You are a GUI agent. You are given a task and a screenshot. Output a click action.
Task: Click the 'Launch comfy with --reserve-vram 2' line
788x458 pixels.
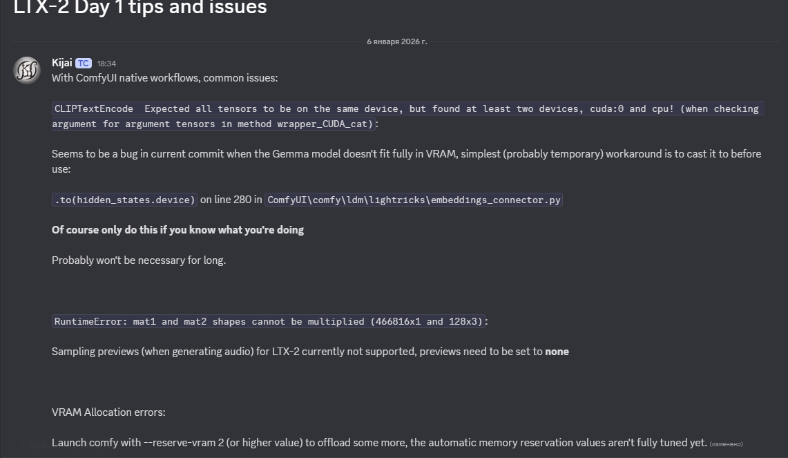tap(379, 443)
